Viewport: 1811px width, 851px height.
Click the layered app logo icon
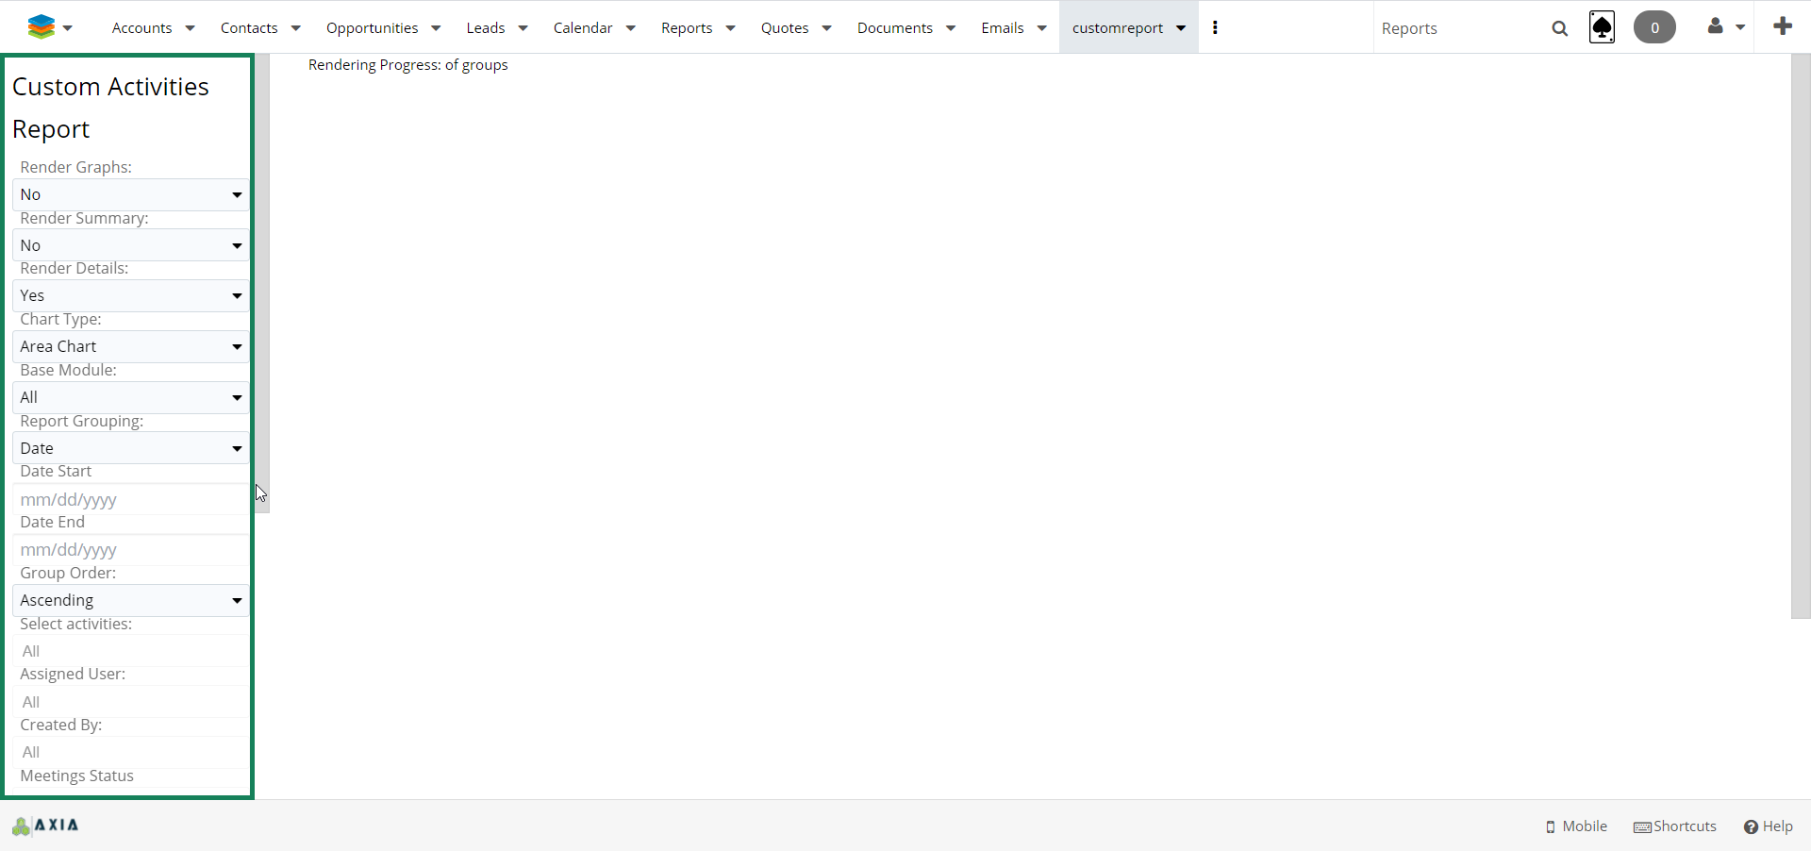tap(42, 27)
